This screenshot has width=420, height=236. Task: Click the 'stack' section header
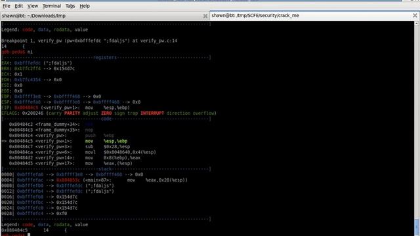(105, 169)
